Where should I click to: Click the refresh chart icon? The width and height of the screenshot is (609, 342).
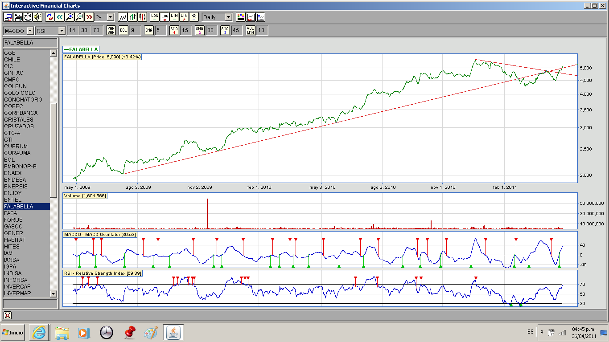click(49, 17)
